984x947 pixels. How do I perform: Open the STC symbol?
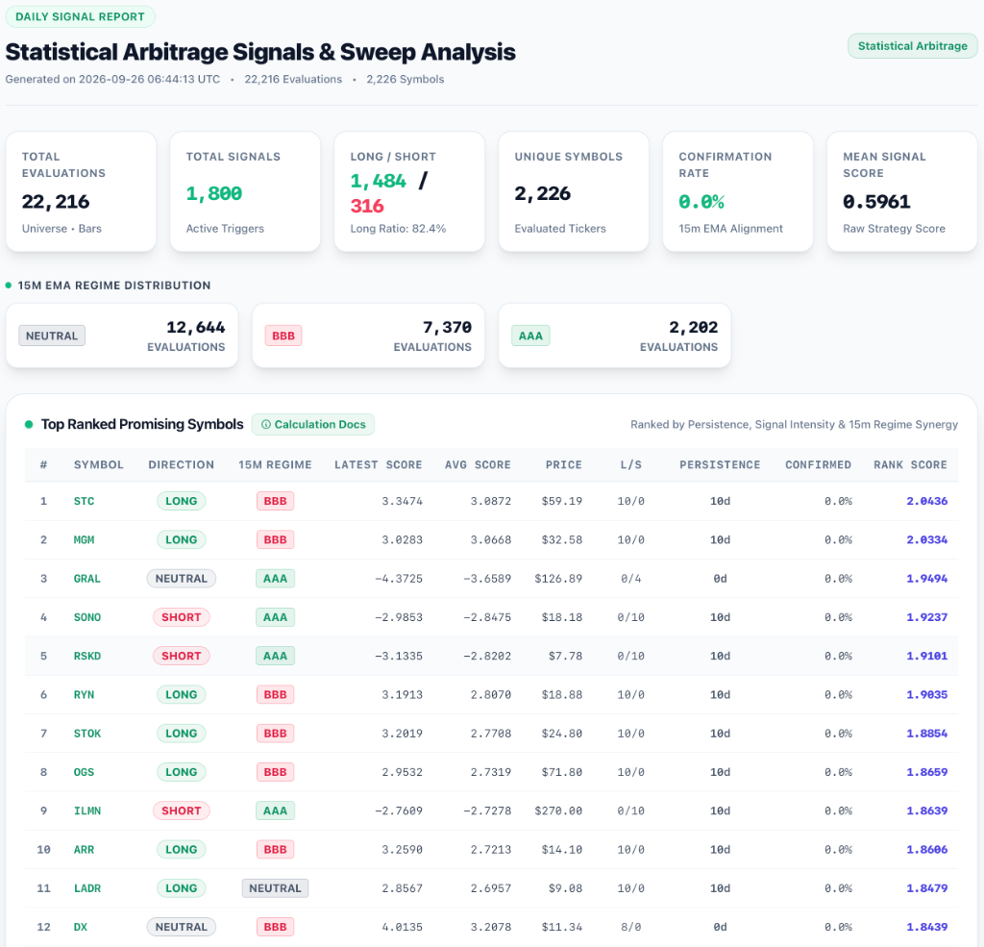point(85,501)
